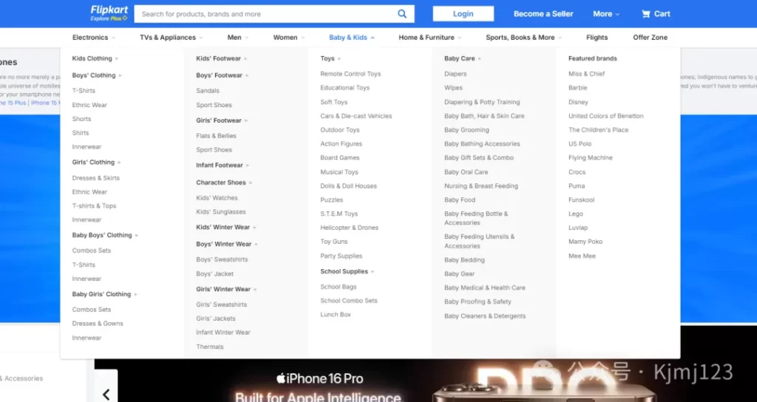Select Barbie brand link
757x402 pixels.
[577, 88]
